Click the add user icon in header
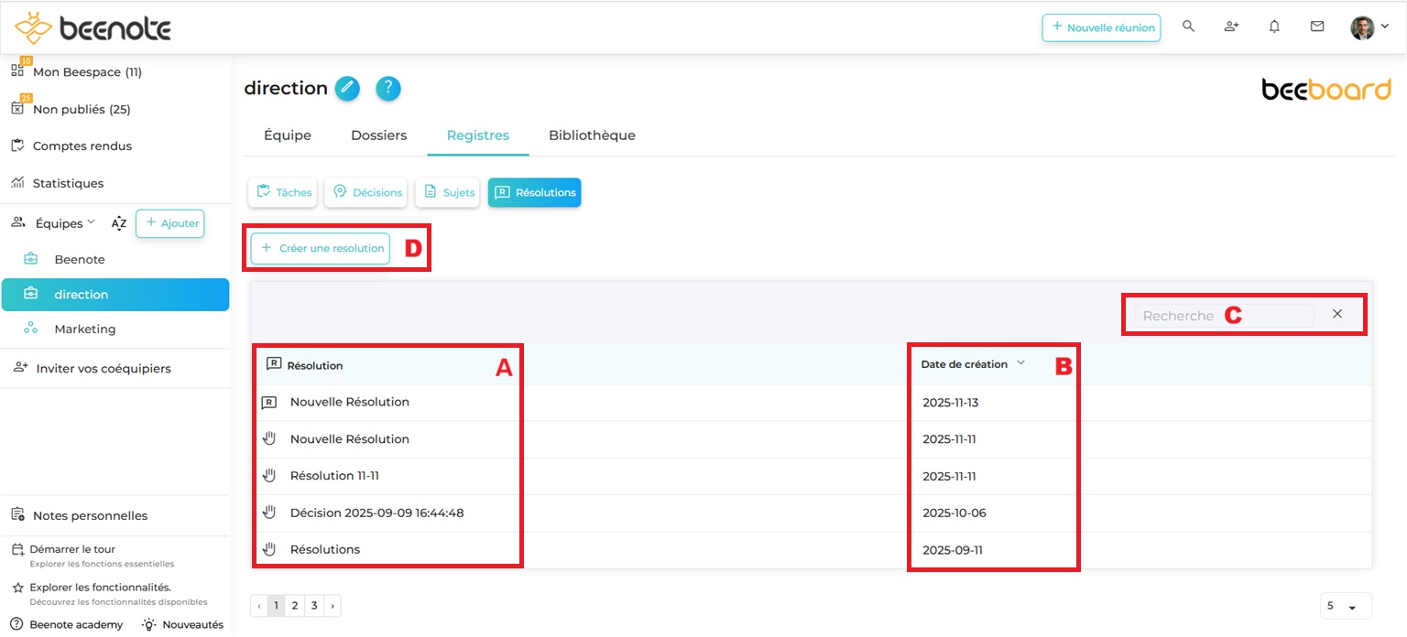The width and height of the screenshot is (1407, 637). [1231, 27]
